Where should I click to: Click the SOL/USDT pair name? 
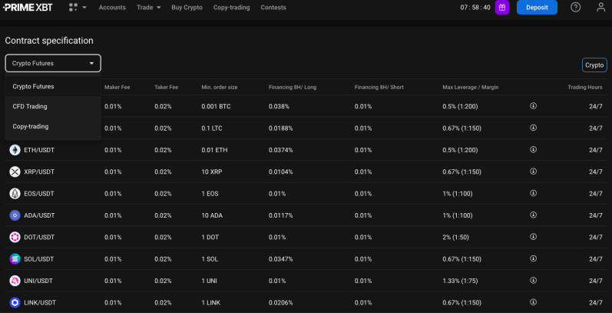(x=39, y=259)
